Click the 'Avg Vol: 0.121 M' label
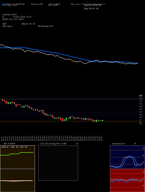 click(x=93, y=5)
